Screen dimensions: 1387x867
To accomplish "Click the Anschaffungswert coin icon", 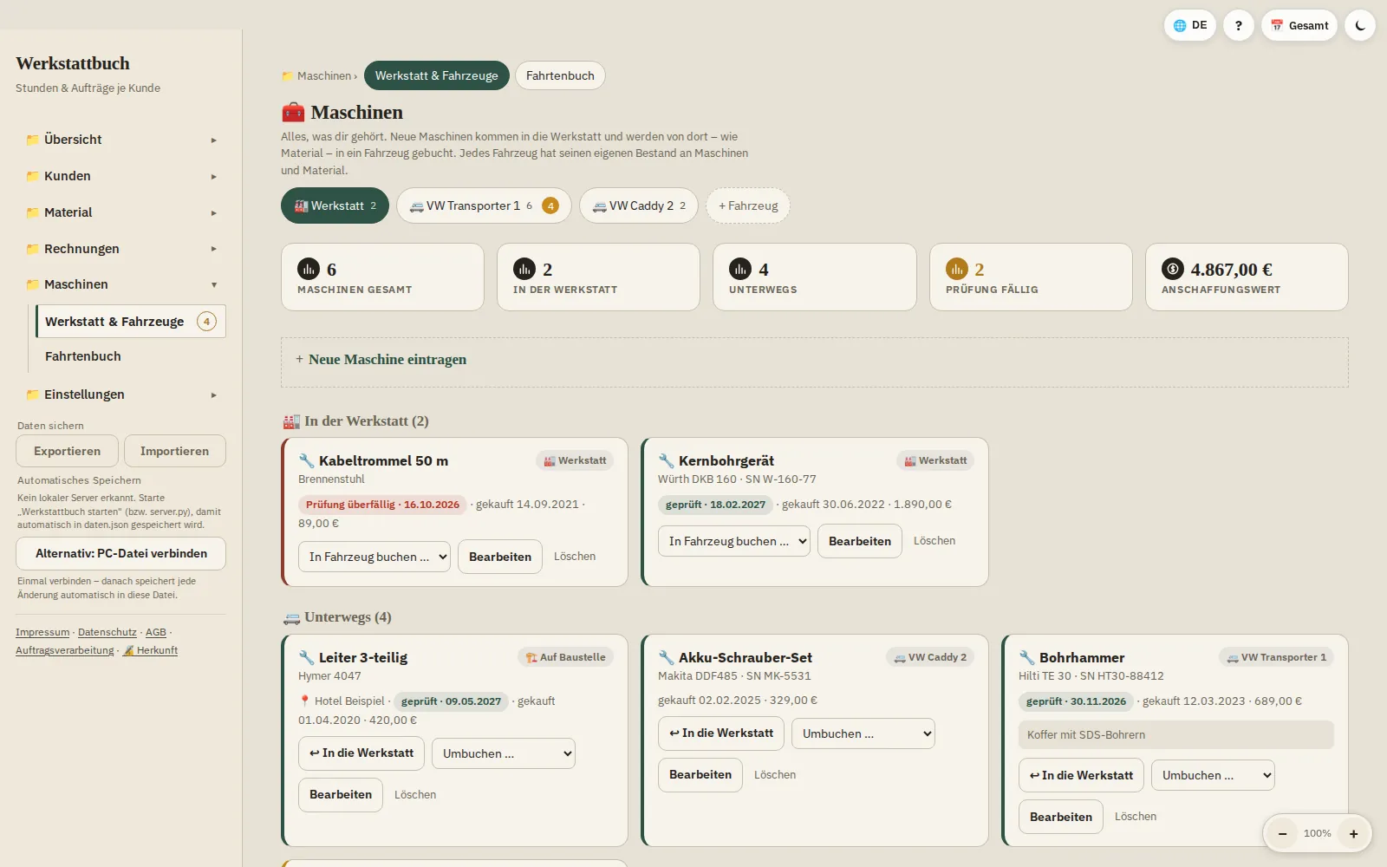I will click(1173, 269).
